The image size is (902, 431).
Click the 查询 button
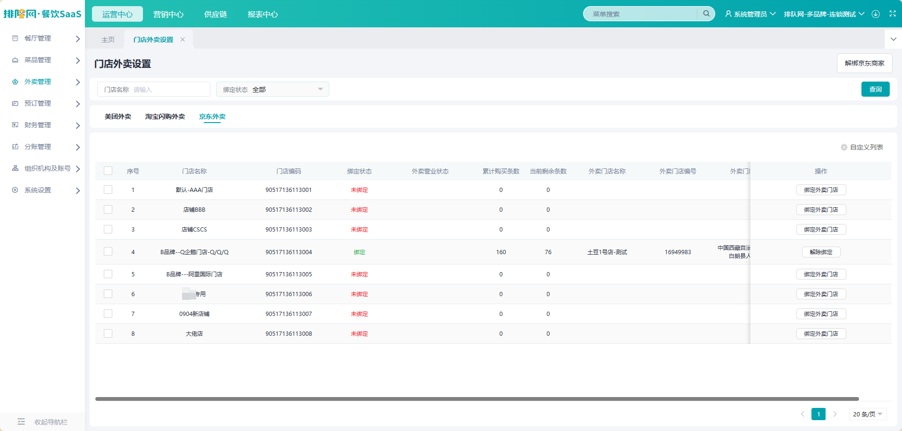click(875, 89)
